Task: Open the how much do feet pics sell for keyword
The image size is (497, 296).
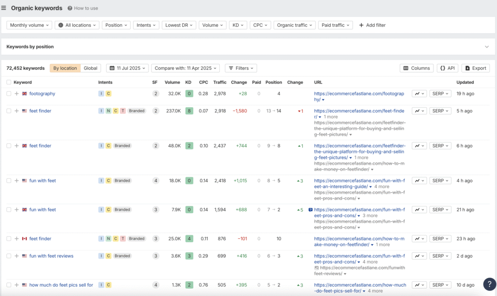Action: (61, 285)
